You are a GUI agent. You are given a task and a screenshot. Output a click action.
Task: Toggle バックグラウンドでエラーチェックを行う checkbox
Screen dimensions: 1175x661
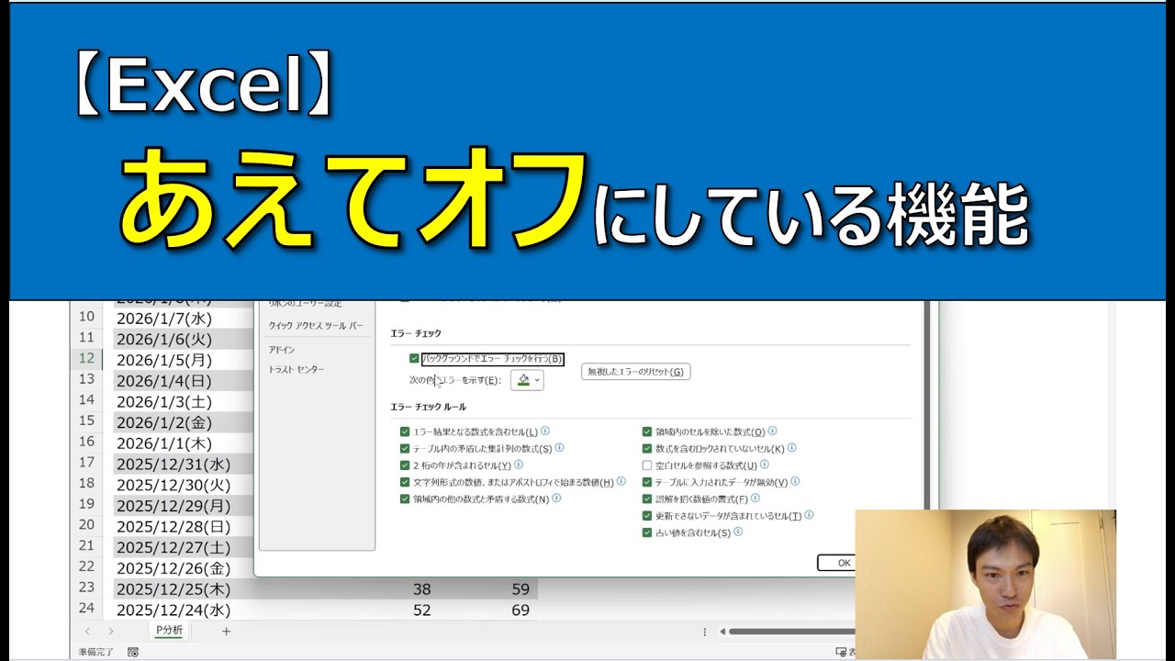[414, 359]
